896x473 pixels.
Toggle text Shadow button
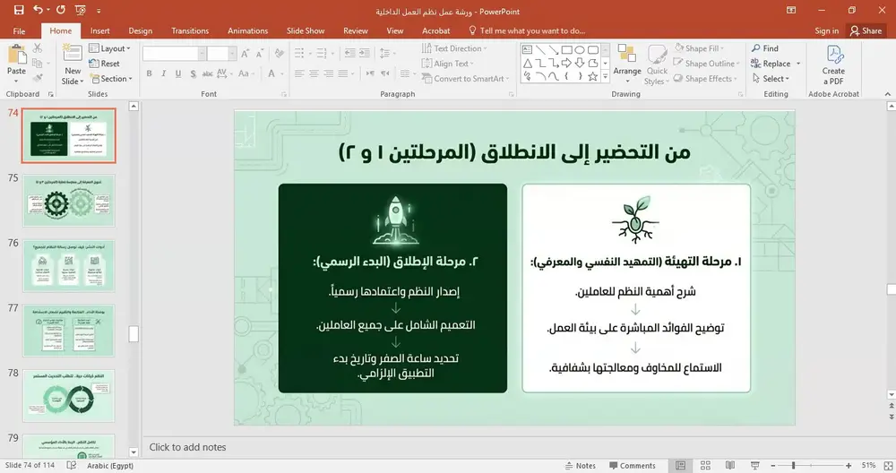pos(194,73)
